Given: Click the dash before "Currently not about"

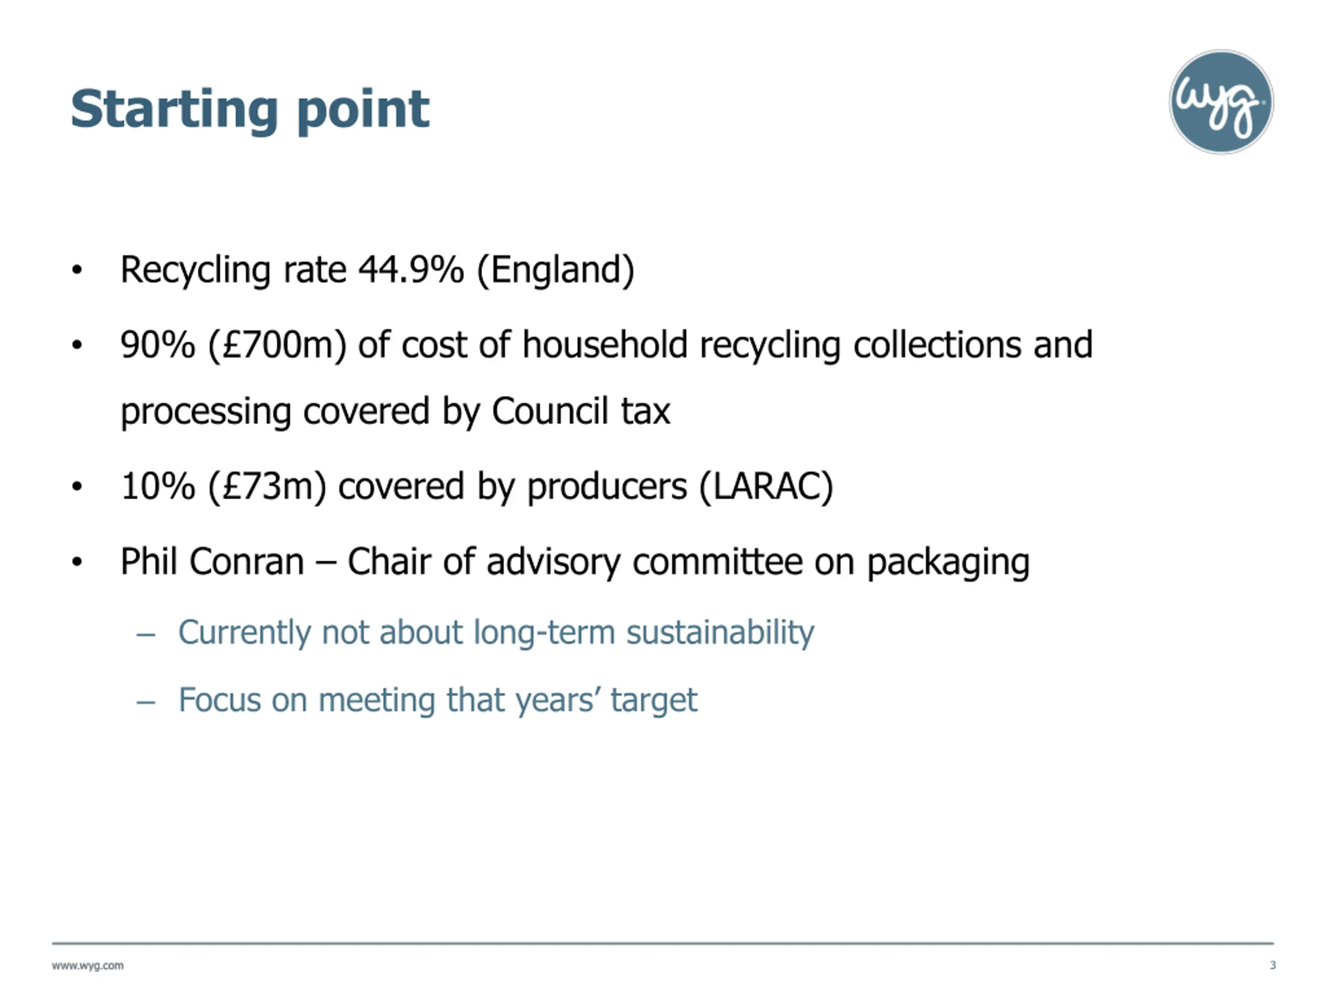Looking at the screenshot, I should [146, 634].
